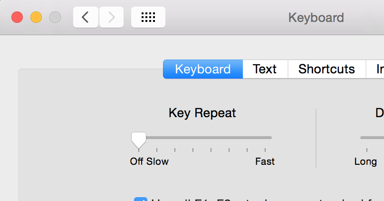Click the Off label under Key Repeat
This screenshot has height=201, width=384.
click(x=136, y=161)
